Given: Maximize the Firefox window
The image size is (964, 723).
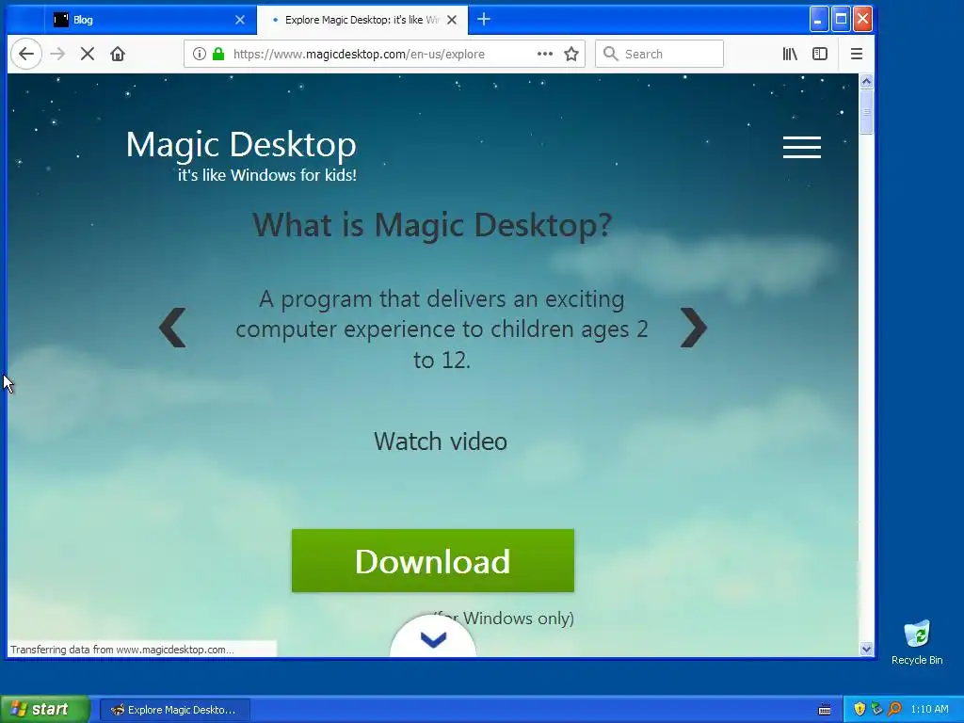Looking at the screenshot, I should click(x=841, y=19).
